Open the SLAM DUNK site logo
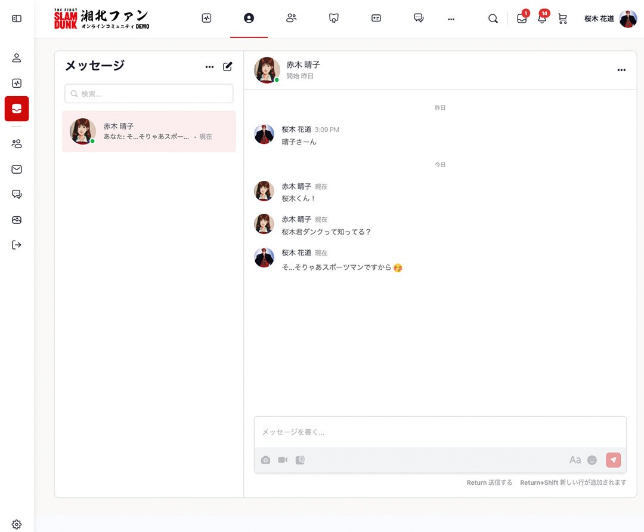 coord(101,19)
